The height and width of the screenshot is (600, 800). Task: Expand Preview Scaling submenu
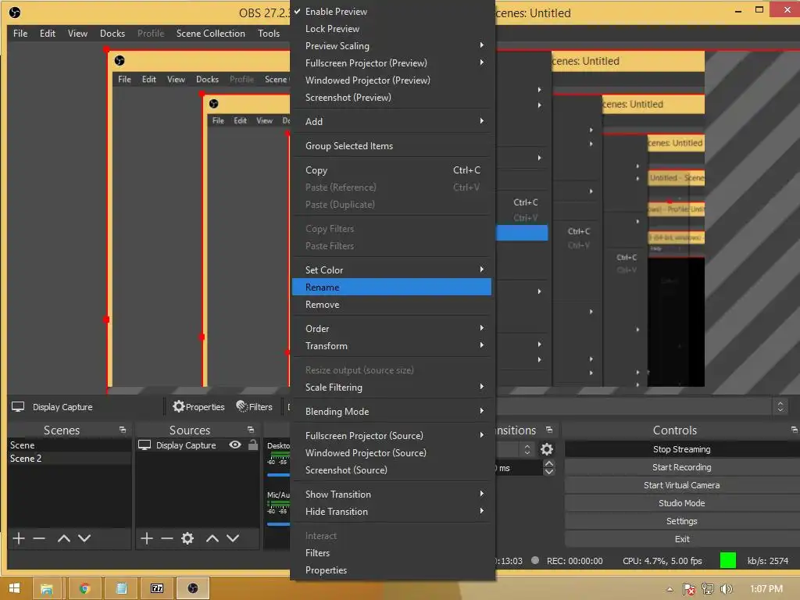(391, 46)
